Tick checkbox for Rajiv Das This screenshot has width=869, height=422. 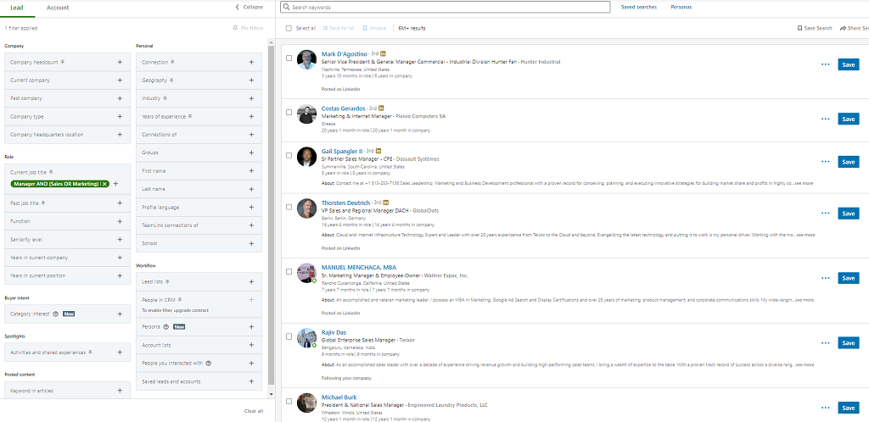(x=289, y=336)
